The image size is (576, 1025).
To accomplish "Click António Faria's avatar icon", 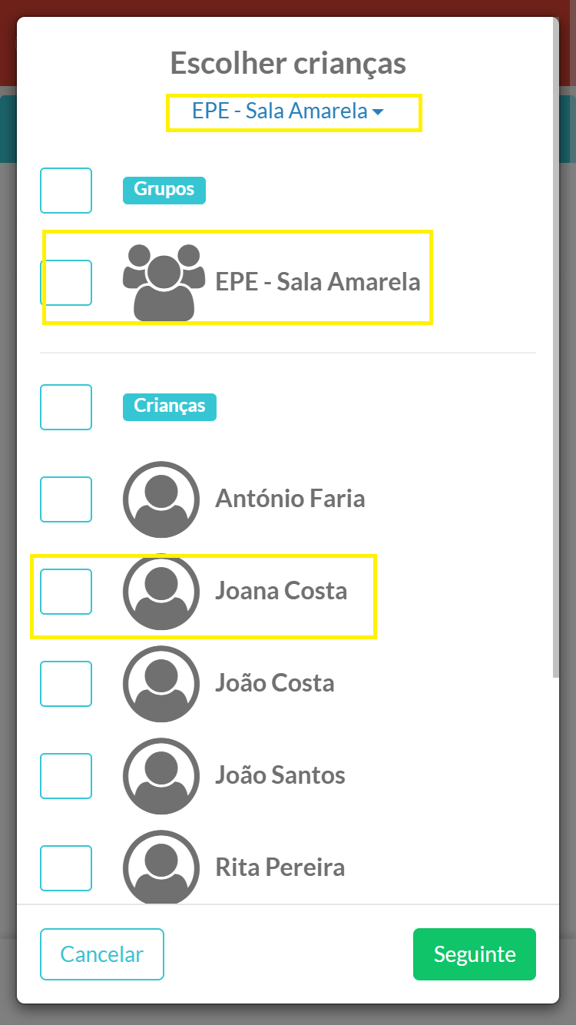I will (x=161, y=499).
